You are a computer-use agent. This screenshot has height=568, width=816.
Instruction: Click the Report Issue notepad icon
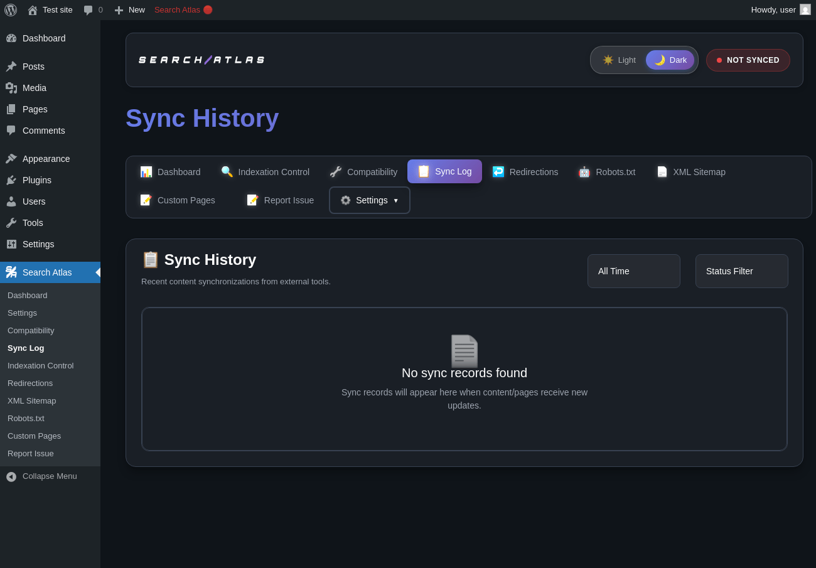[253, 200]
